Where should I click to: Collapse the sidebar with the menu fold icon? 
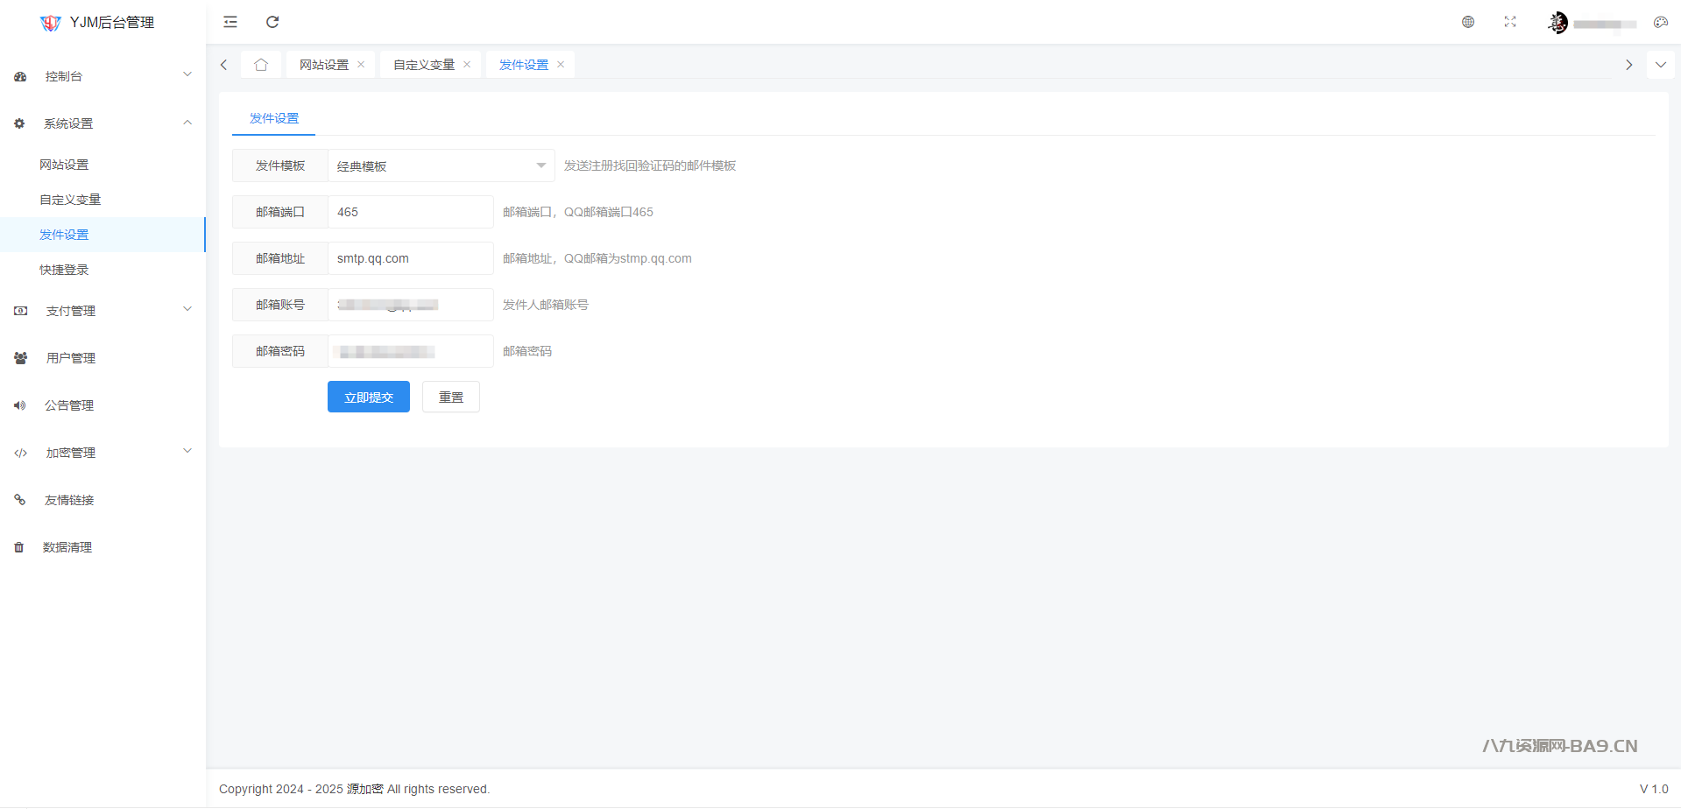click(x=230, y=22)
